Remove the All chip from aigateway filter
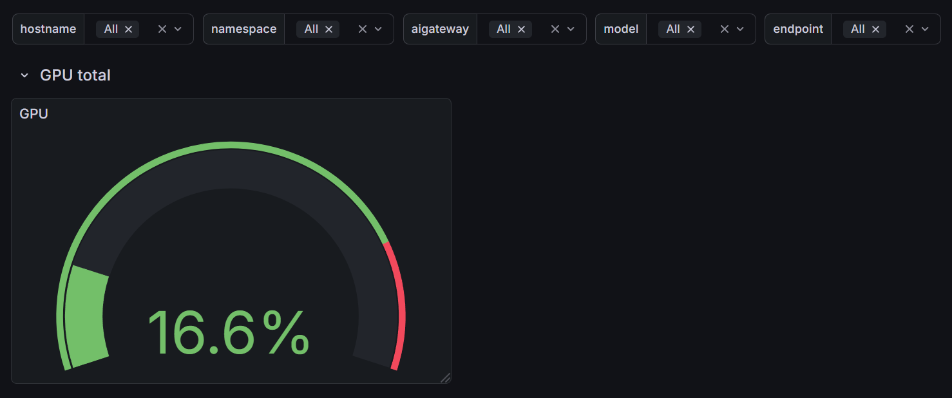Screen dimensions: 952x398 click(x=521, y=29)
